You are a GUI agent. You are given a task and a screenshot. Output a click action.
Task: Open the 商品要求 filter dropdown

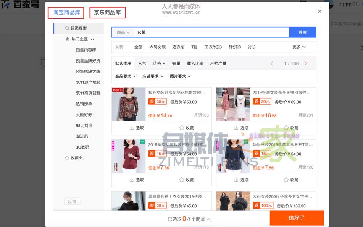[x=125, y=76]
